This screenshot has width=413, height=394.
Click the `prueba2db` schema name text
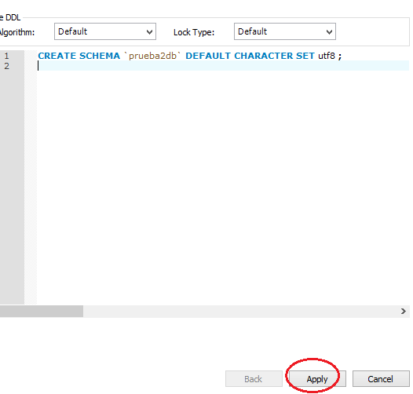(x=152, y=56)
